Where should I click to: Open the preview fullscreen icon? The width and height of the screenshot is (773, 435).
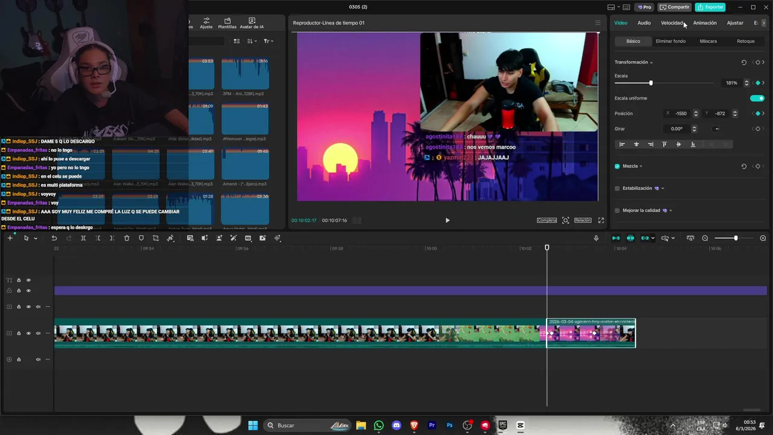point(601,221)
